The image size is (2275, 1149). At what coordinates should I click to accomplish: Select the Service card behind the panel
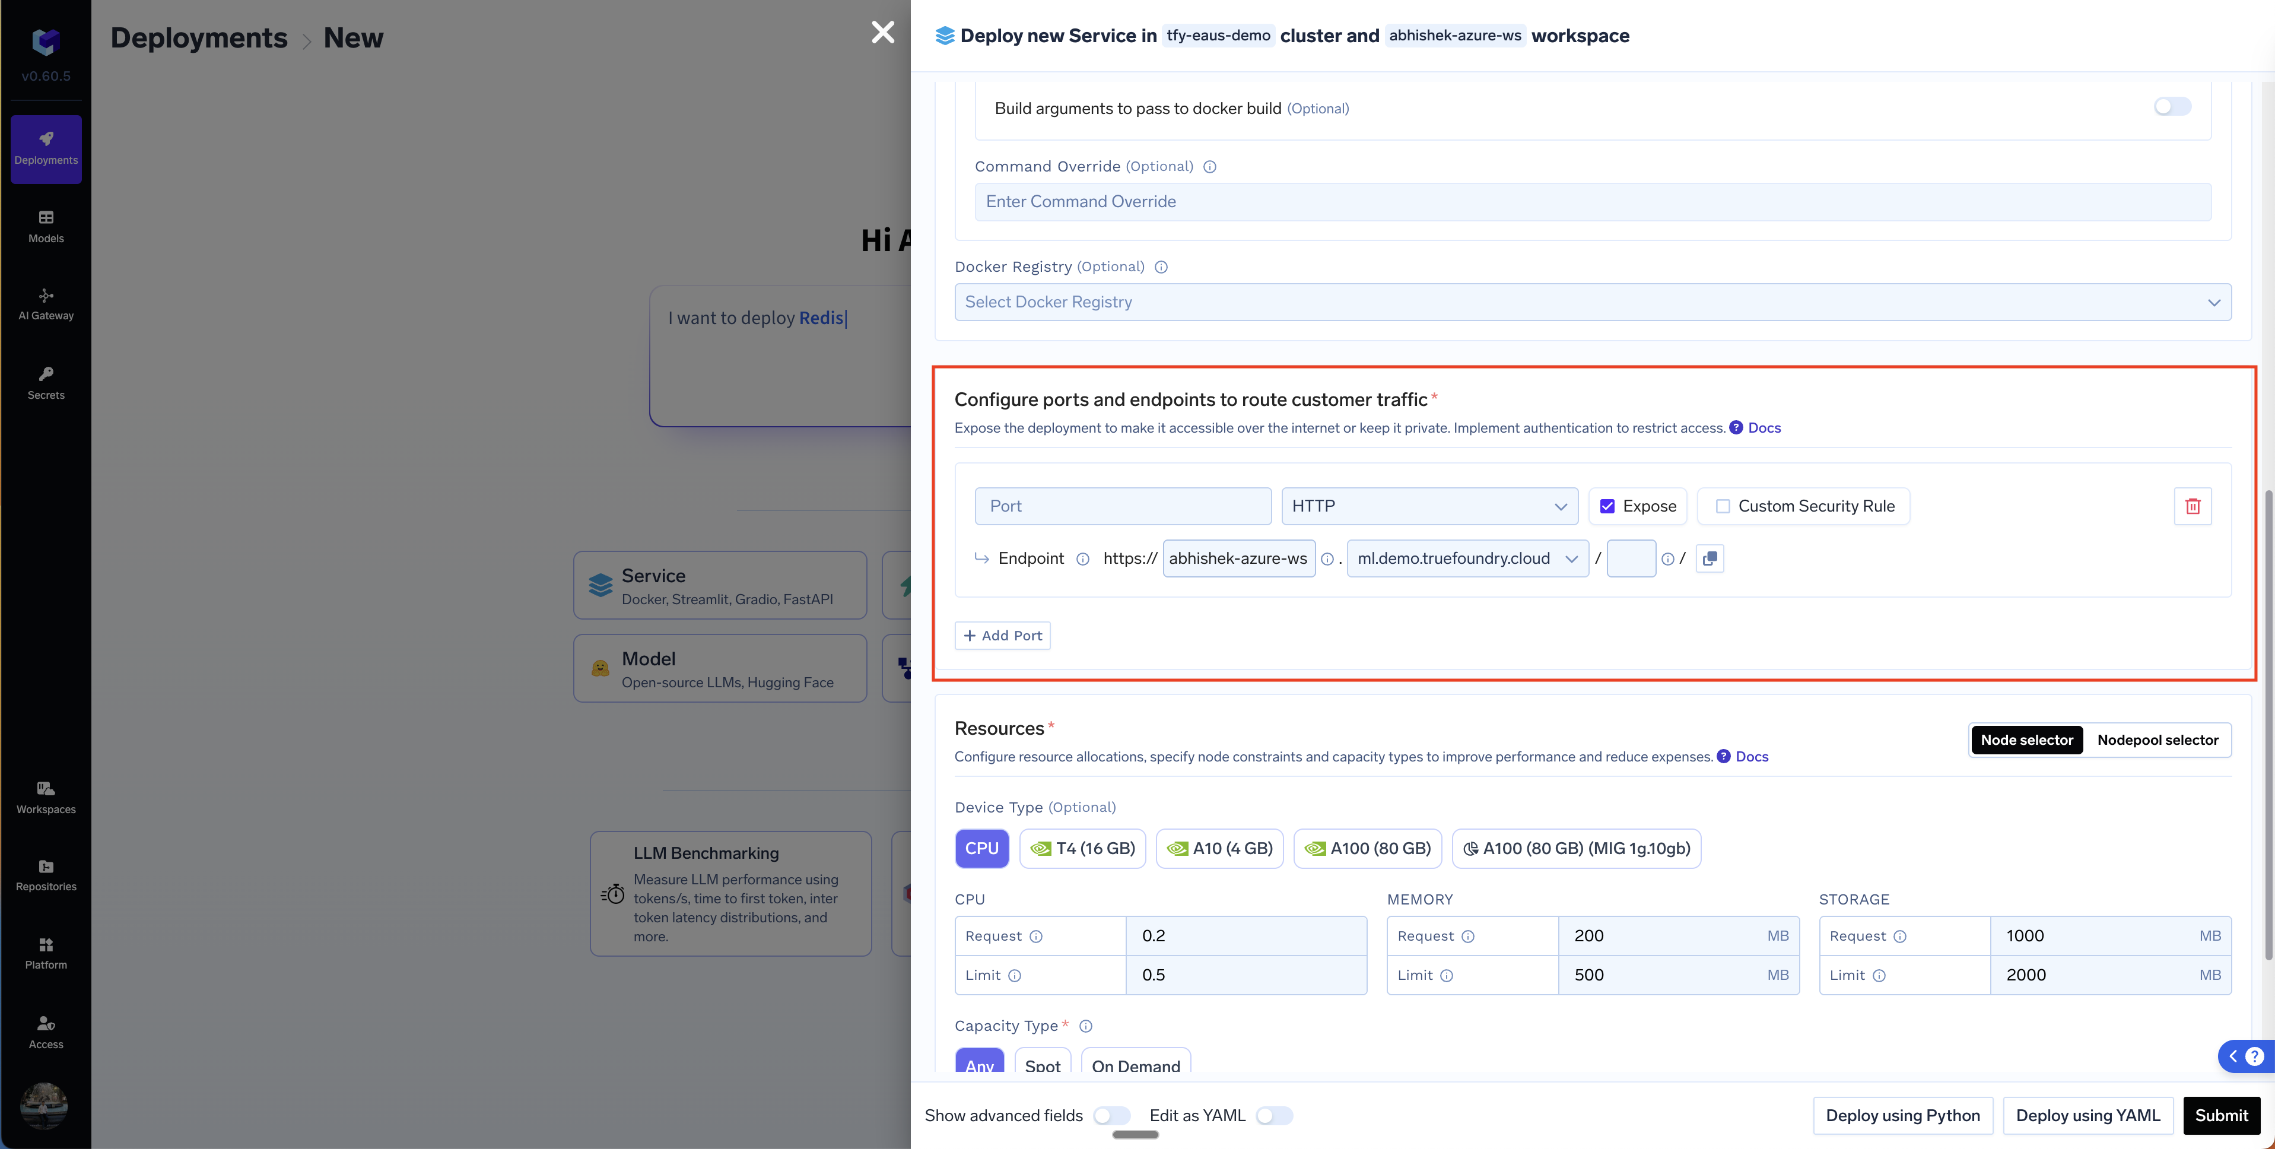(x=720, y=586)
